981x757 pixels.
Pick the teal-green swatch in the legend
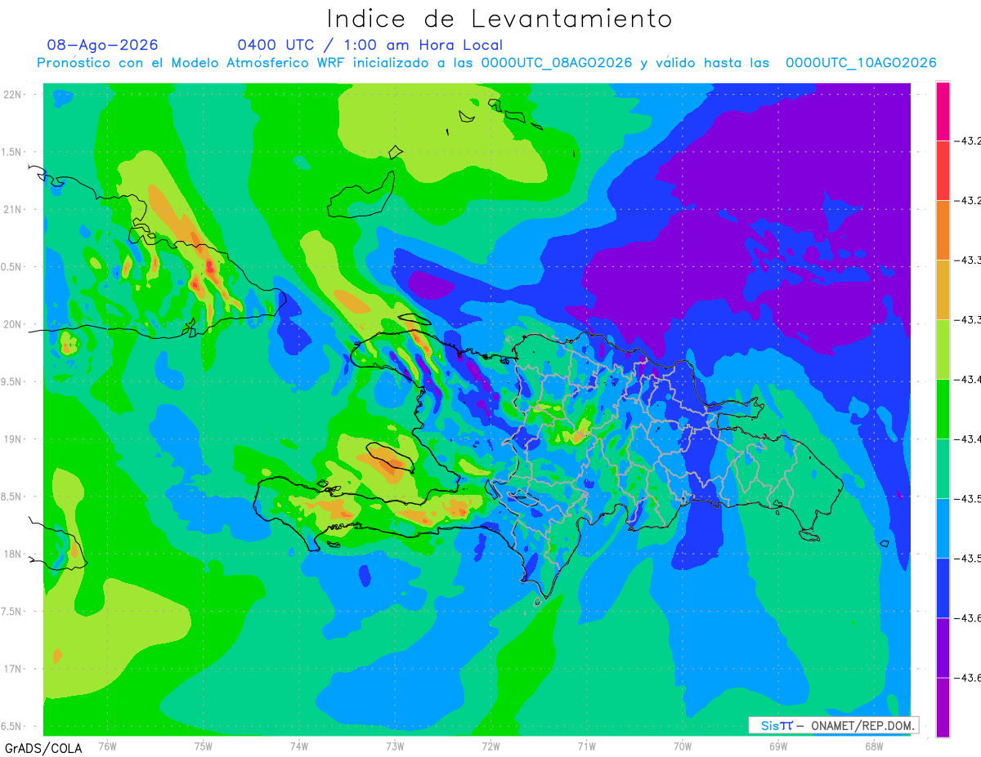943,469
